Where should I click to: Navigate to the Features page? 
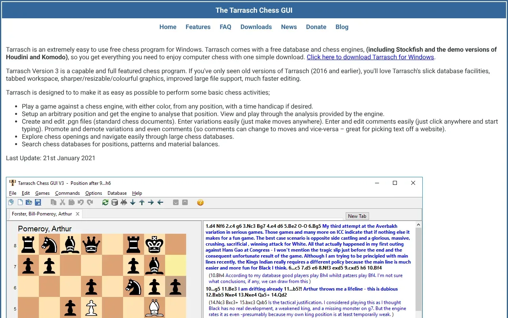[198, 27]
